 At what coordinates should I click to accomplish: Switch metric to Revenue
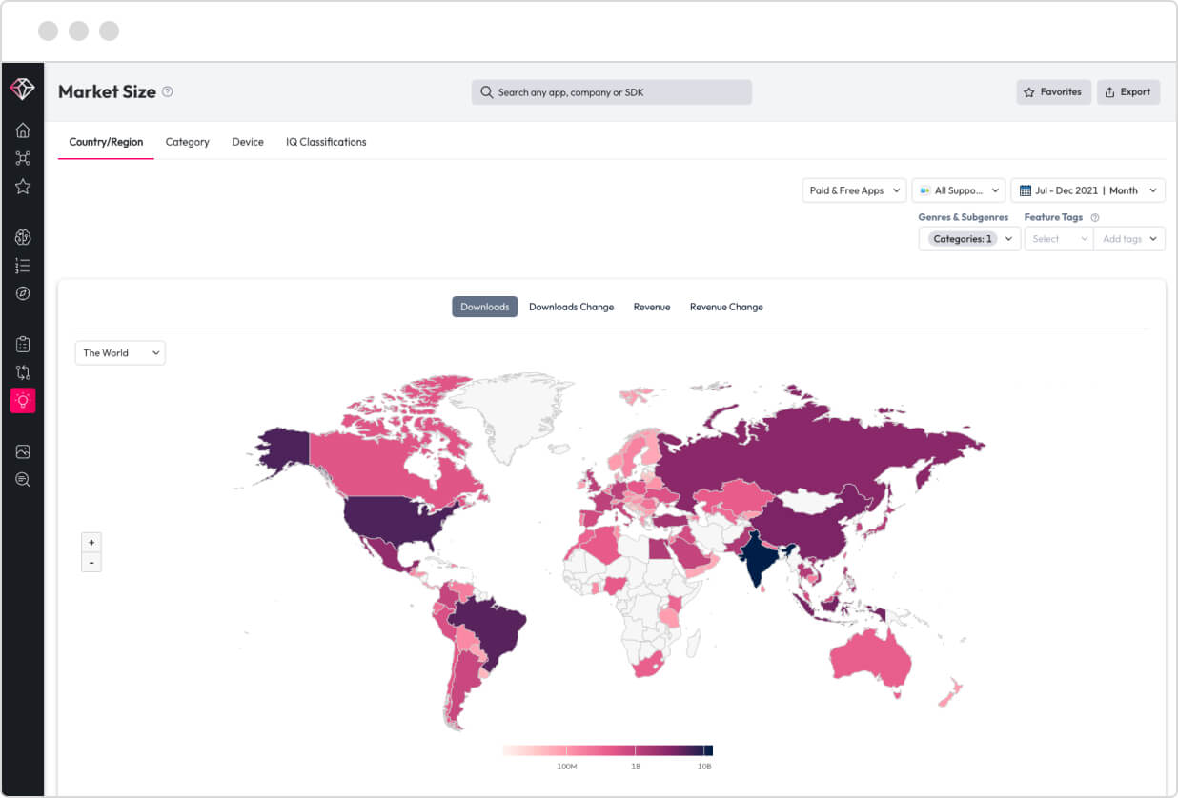[x=652, y=307]
